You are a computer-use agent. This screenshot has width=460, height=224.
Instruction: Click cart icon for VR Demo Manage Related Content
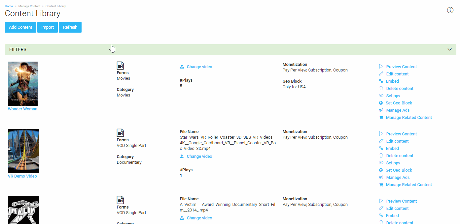pyautogui.click(x=381, y=185)
